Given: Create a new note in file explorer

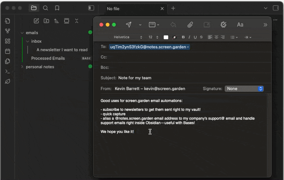Looking at the screenshot, I should point(36,21).
